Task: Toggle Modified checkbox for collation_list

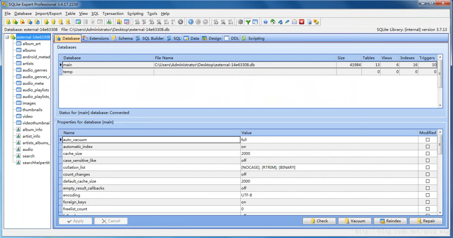Action: (x=427, y=167)
